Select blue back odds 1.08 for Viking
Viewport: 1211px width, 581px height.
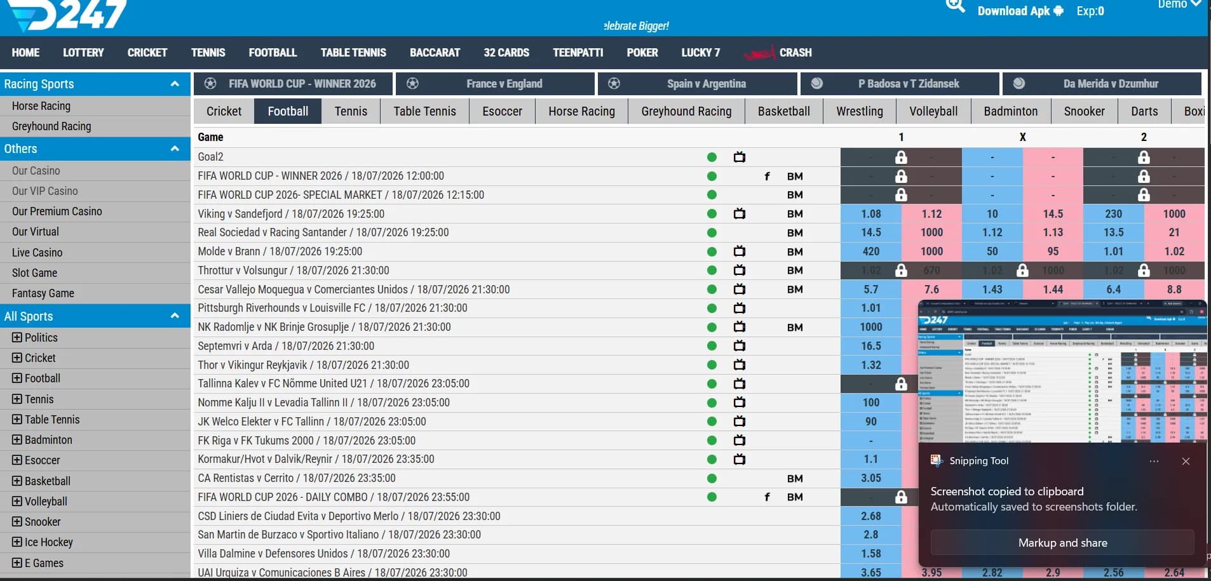pos(870,214)
